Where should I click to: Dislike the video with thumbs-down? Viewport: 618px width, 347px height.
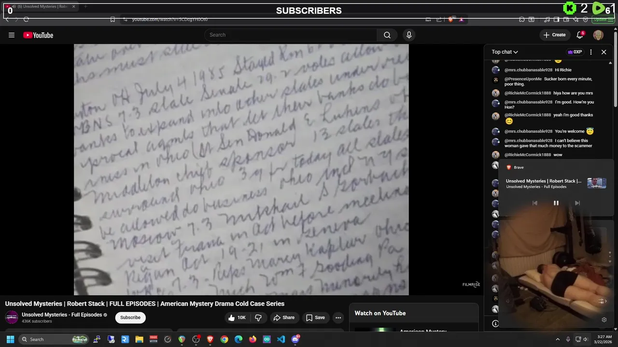pyautogui.click(x=258, y=318)
